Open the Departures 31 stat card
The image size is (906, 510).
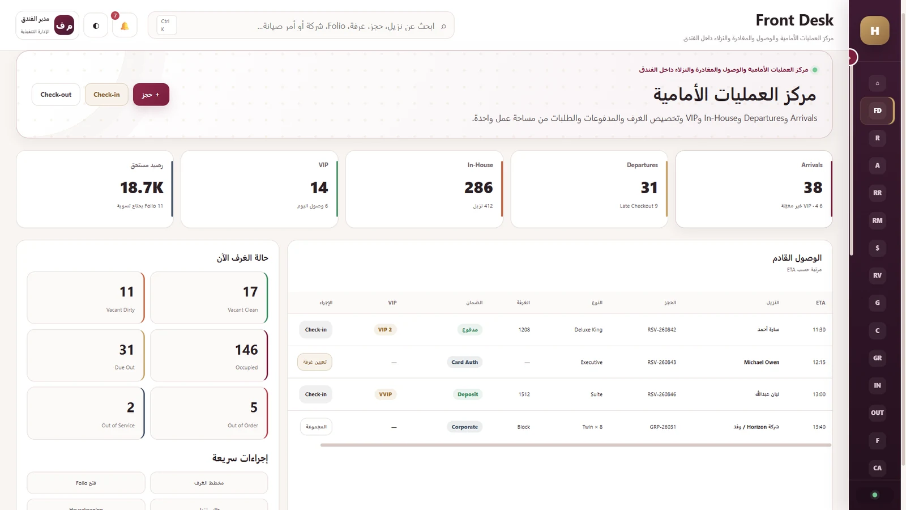[x=589, y=189]
